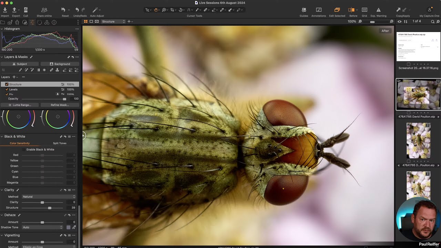The width and height of the screenshot is (441, 248).
Task: Open the Structure layer selector dropdown
Action: point(113,21)
